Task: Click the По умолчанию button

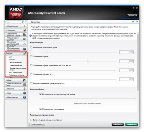Action: (x=37, y=124)
